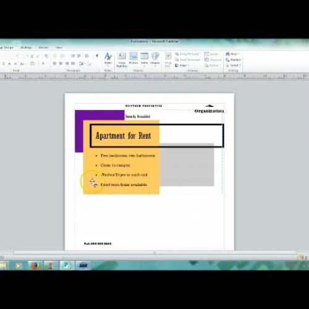309x309 pixels.
Task: Click the Group objects button
Action: [211, 54]
